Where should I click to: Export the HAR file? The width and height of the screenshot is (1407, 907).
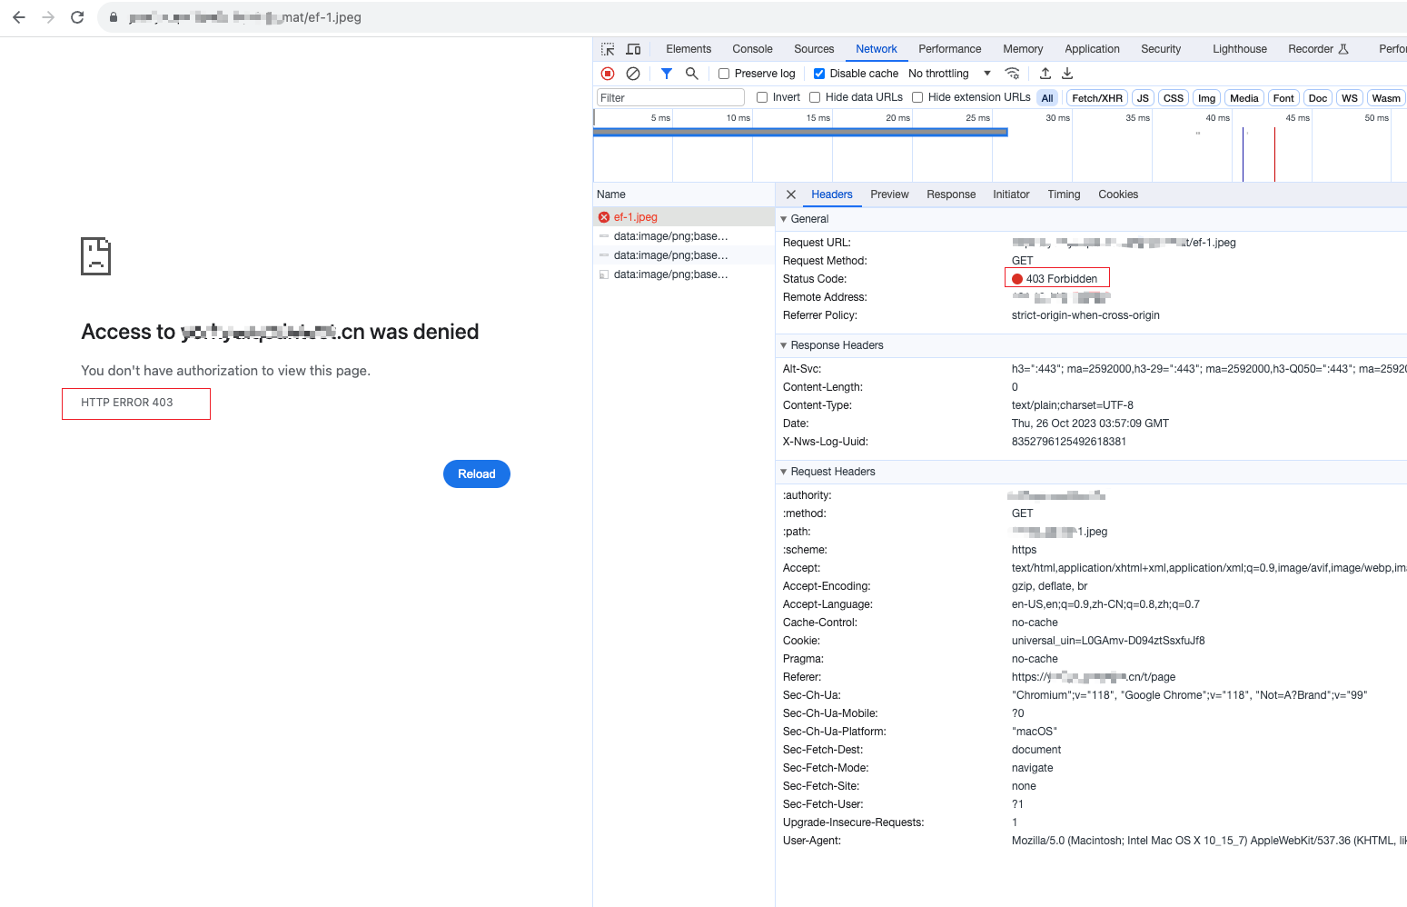[1067, 74]
